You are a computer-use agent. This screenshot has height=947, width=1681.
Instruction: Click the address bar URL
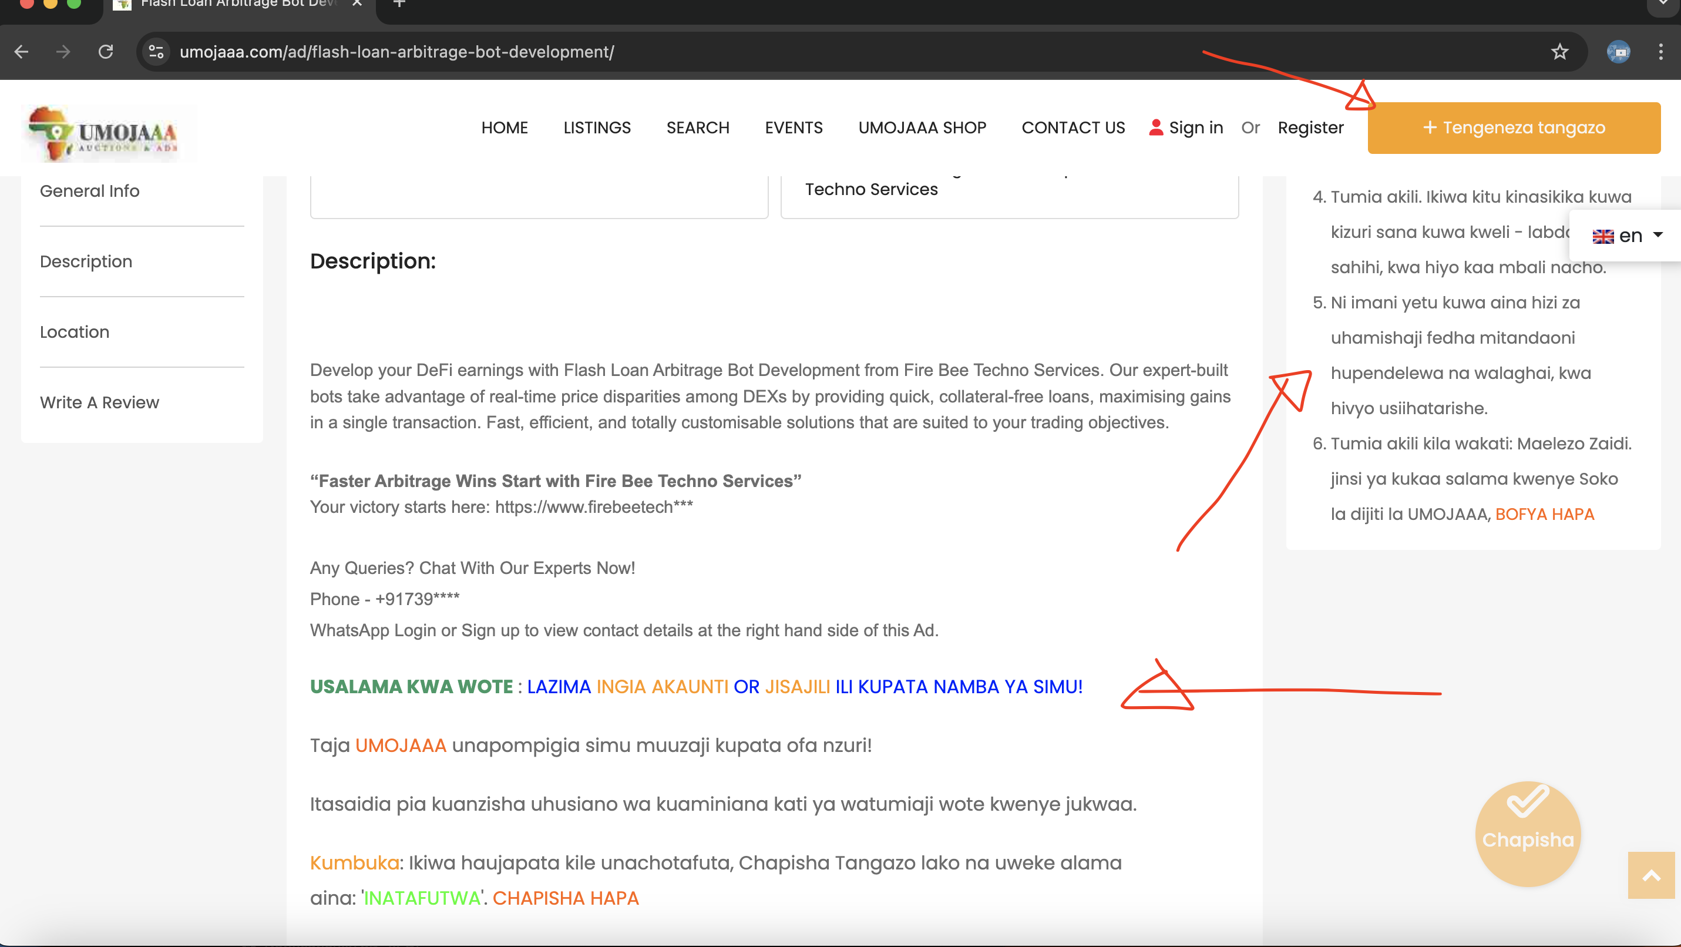coord(397,52)
